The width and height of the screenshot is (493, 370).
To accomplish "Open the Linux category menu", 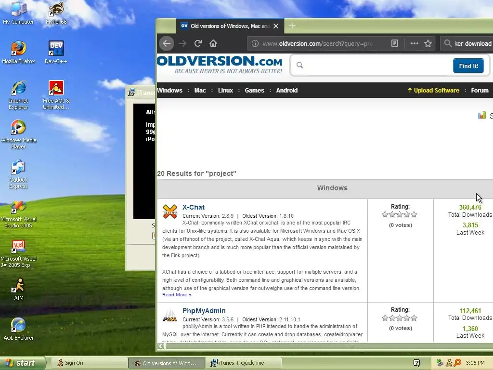I will pyautogui.click(x=225, y=90).
